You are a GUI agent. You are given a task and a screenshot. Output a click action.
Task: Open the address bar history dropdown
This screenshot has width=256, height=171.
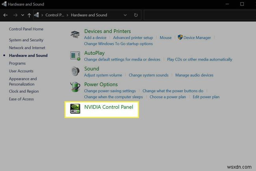pos(125,15)
